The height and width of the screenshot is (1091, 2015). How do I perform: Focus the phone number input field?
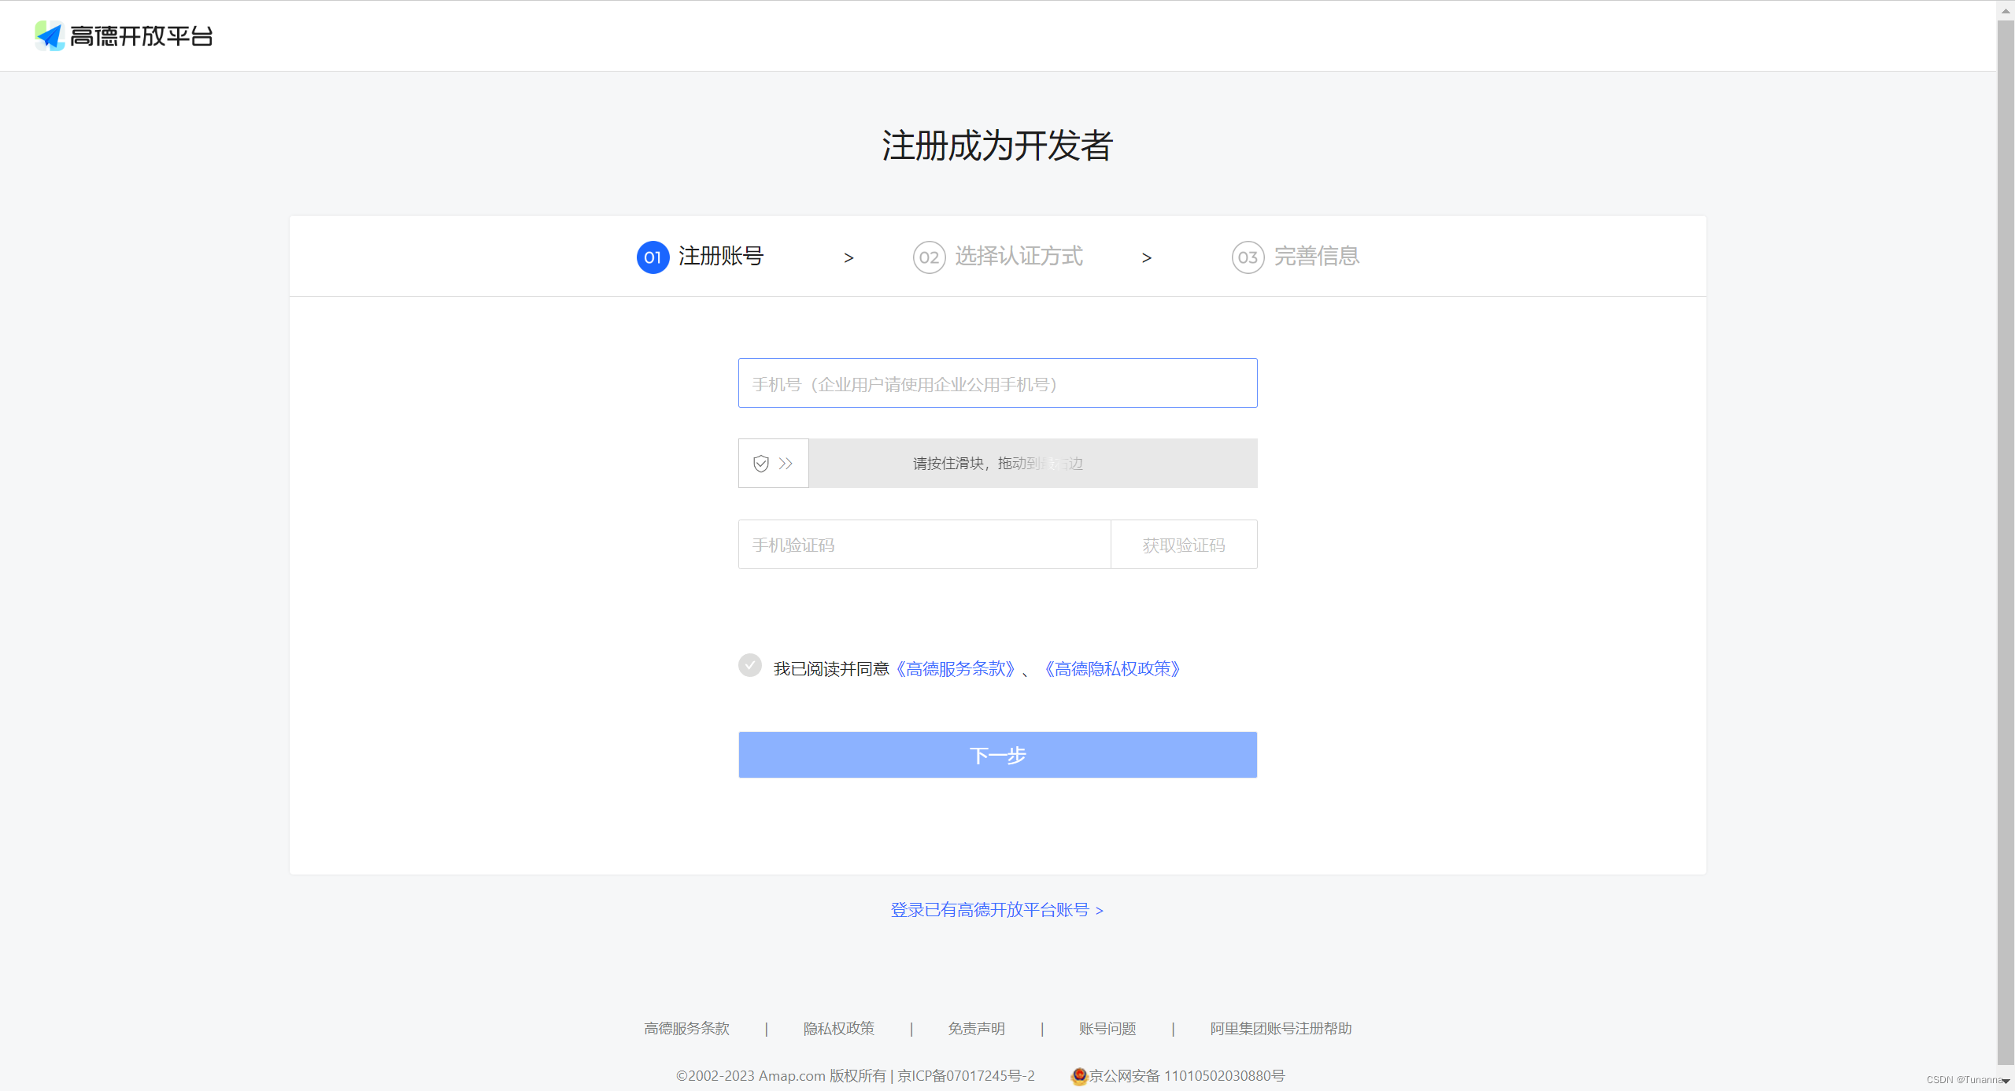tap(997, 383)
